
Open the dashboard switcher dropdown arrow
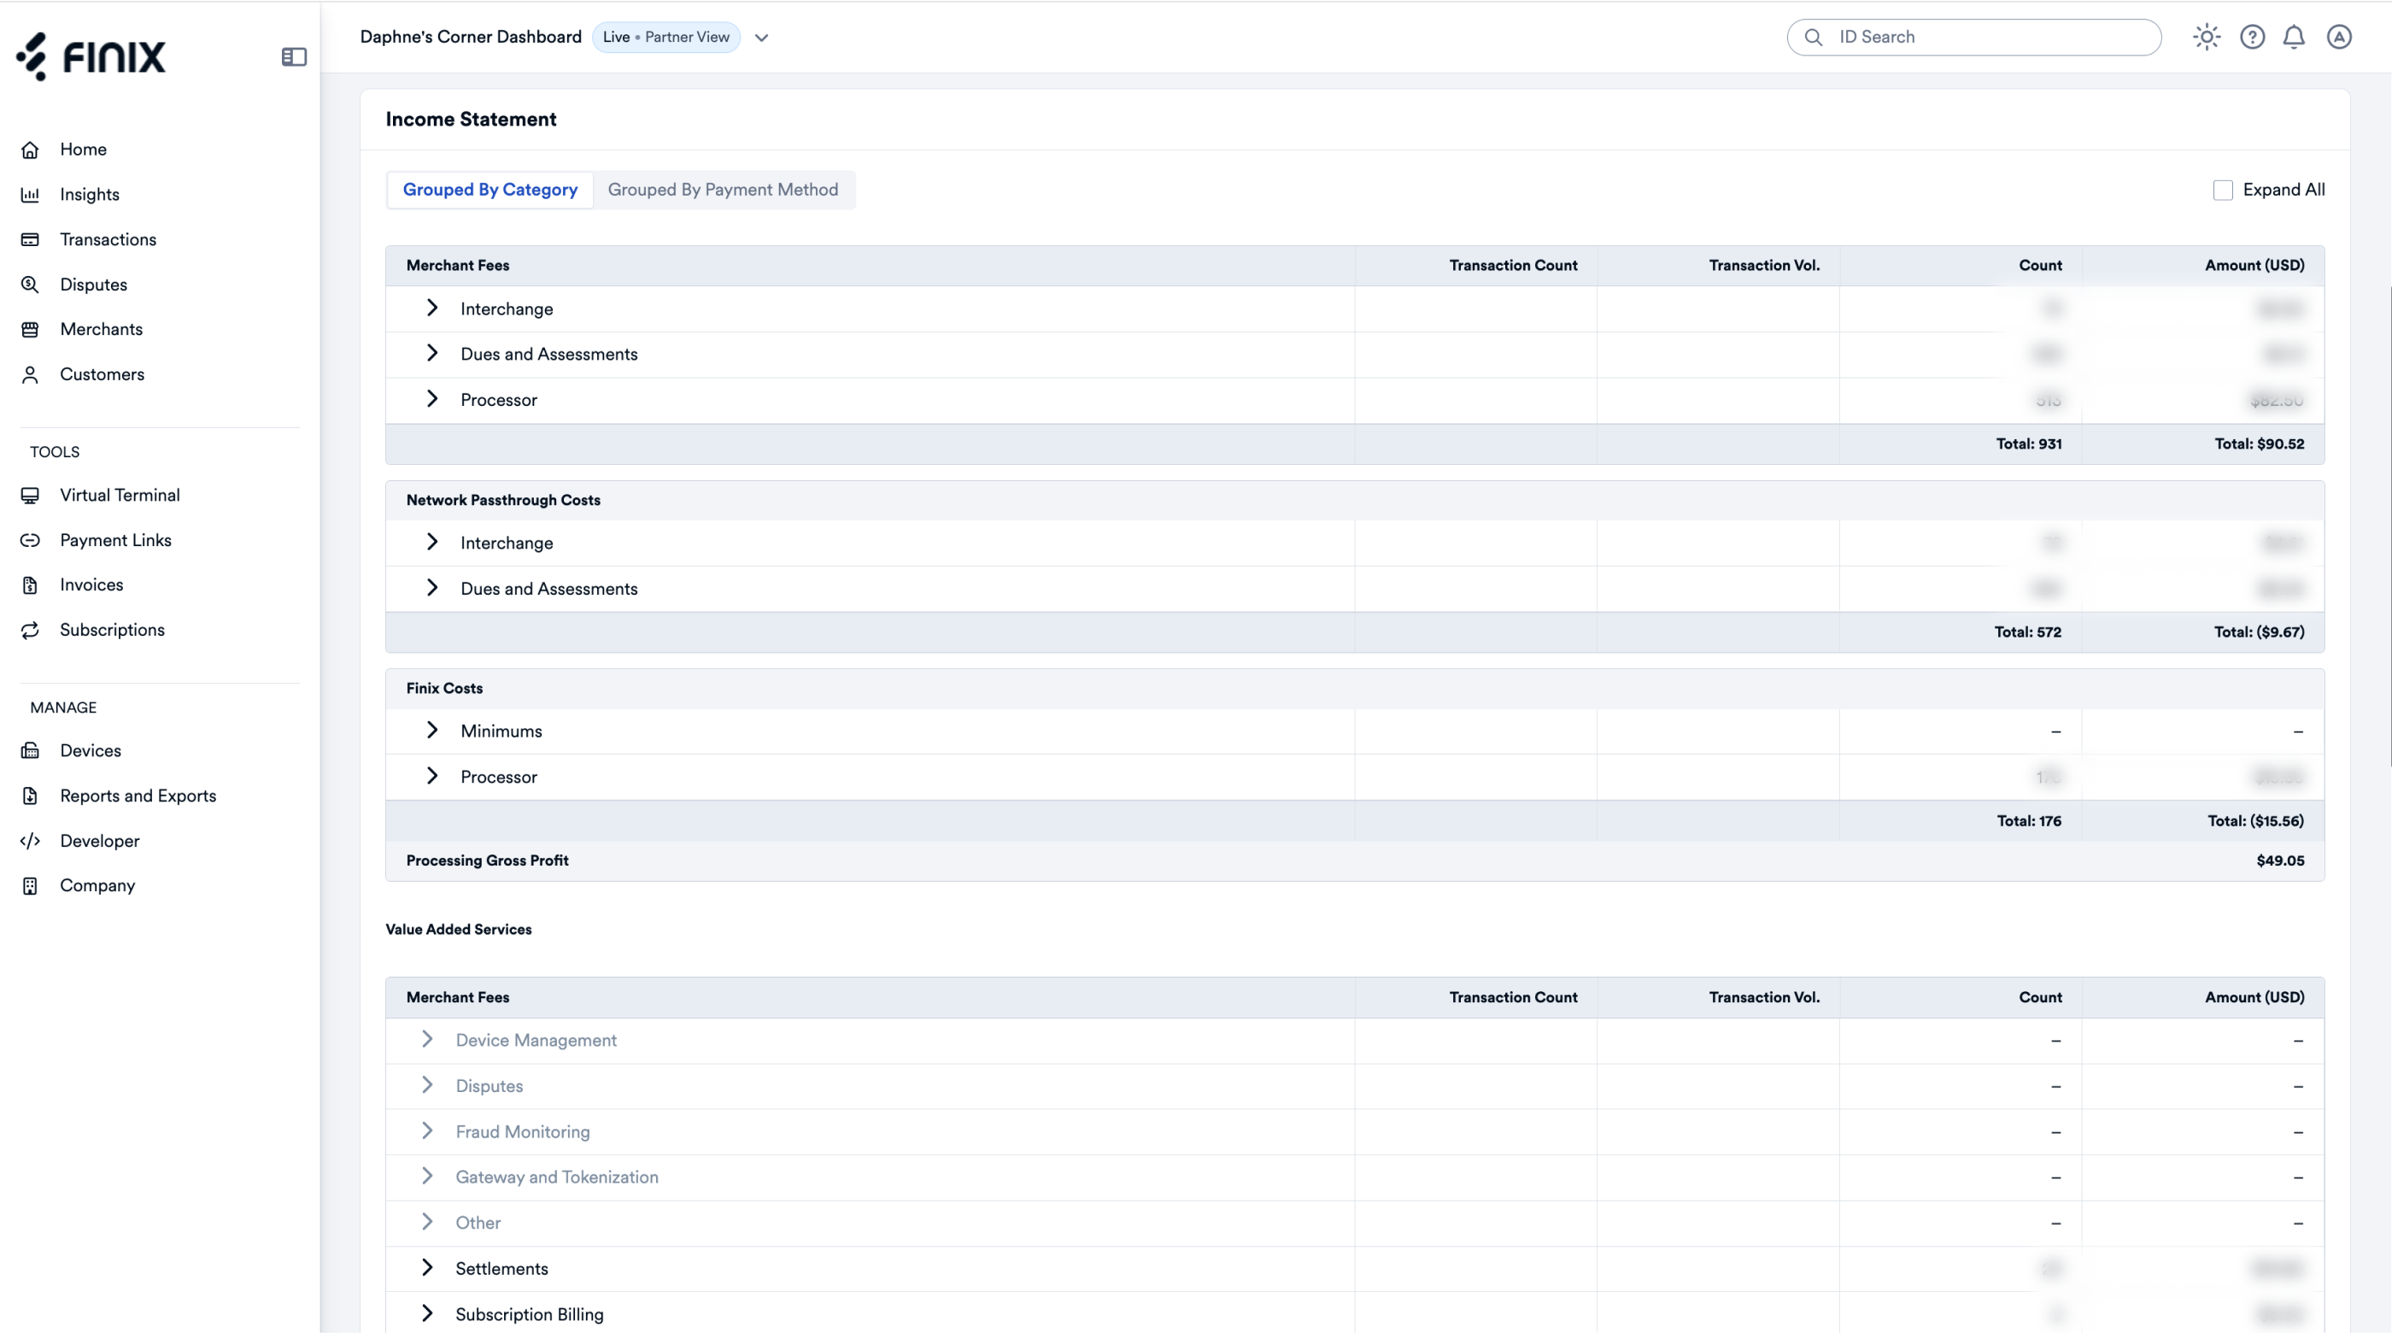click(x=761, y=38)
